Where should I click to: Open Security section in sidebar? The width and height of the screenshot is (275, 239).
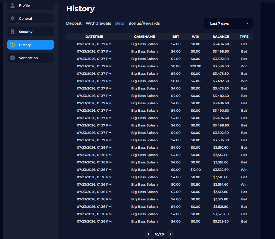[x=31, y=32]
